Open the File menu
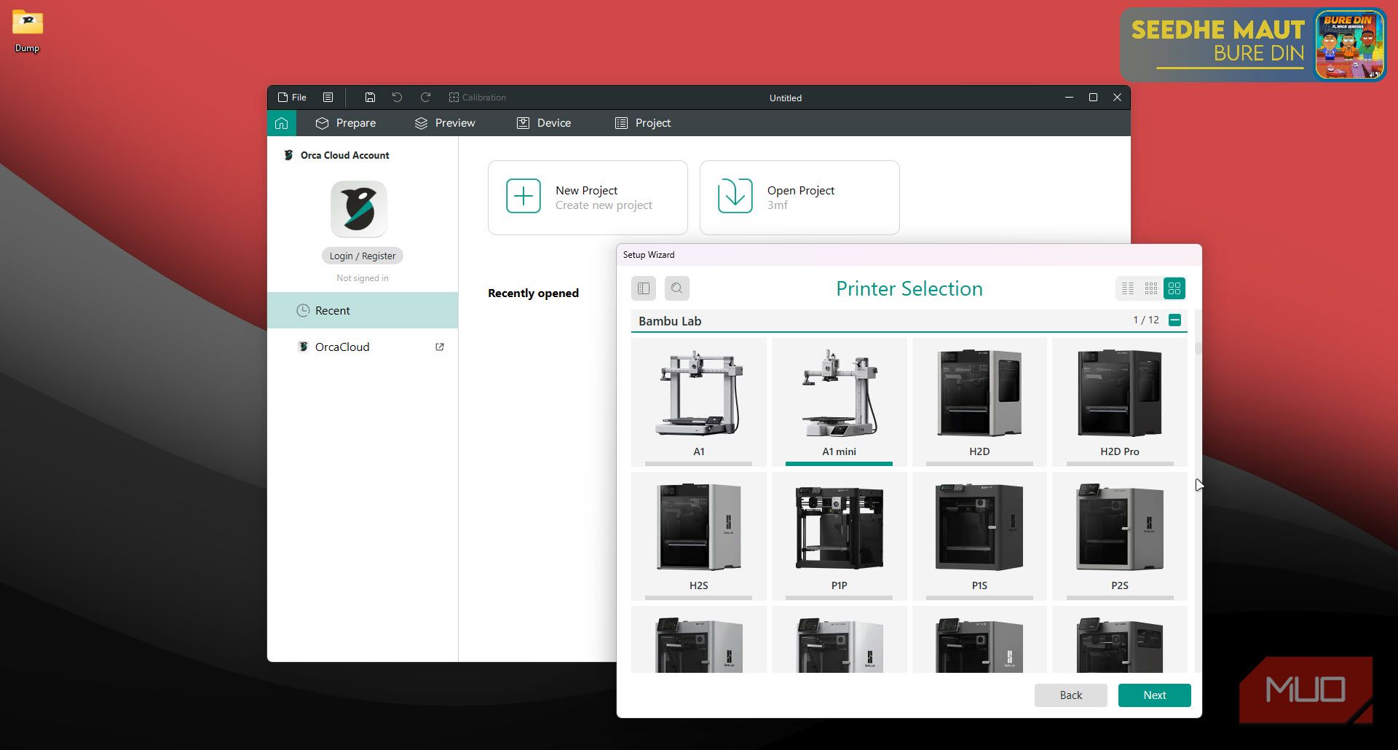The width and height of the screenshot is (1398, 750). 292,97
